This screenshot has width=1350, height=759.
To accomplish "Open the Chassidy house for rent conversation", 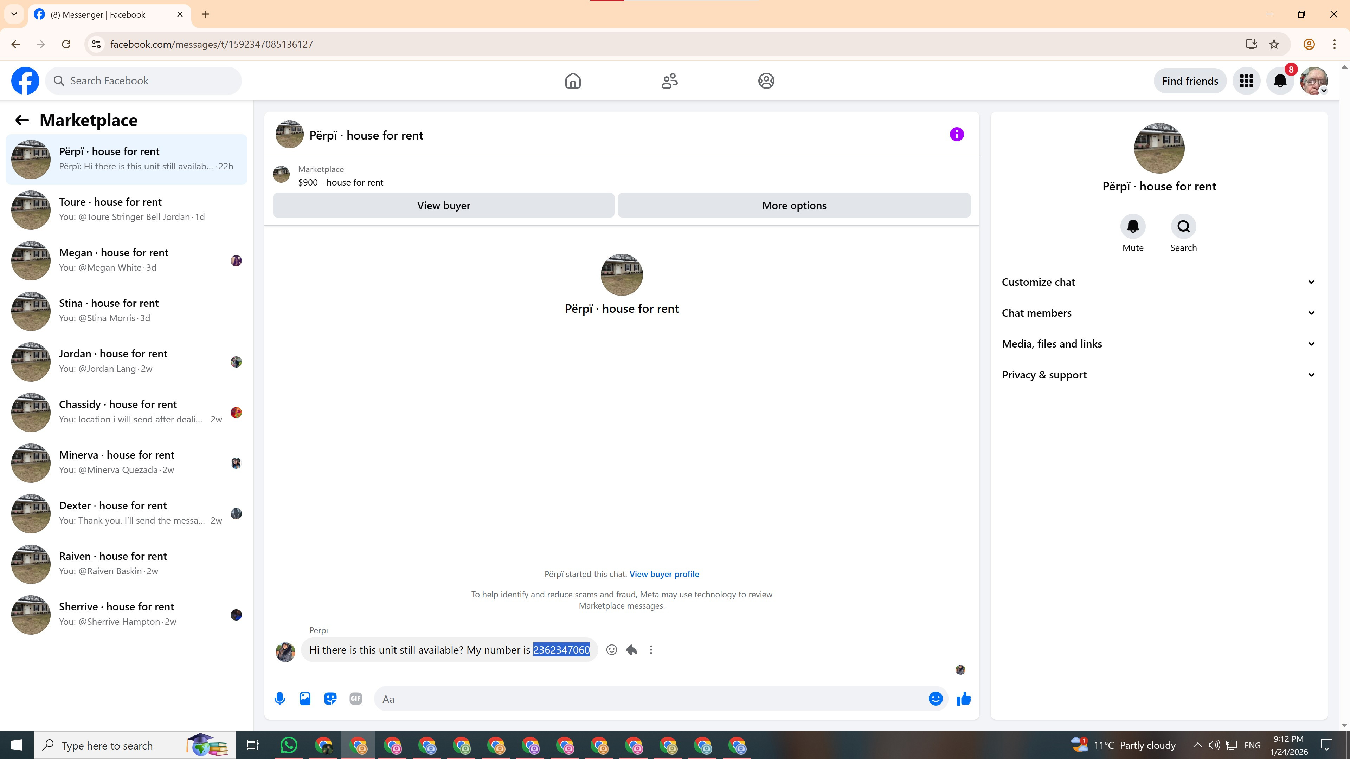I will click(x=126, y=412).
